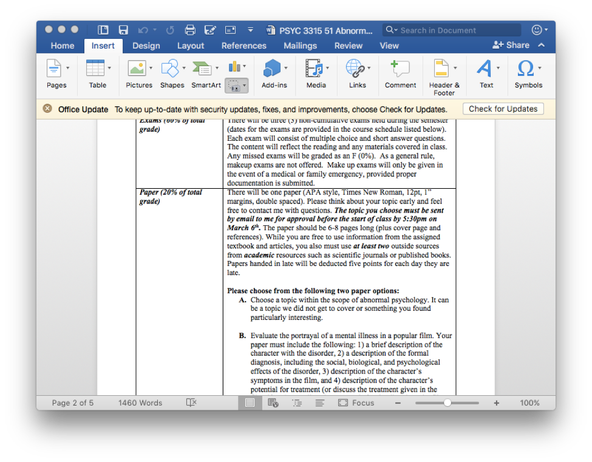Open the Review tab
Viewport: 592px width, 462px height.
(349, 46)
